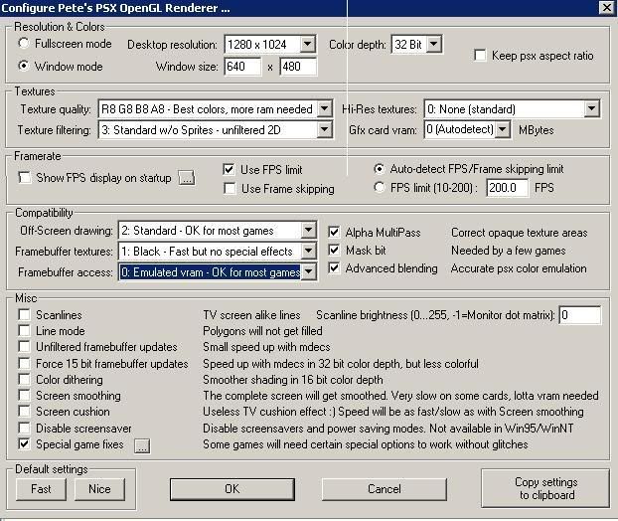618x521 pixels.
Task: Enable Screen cushion checkbox
Action: pyautogui.click(x=24, y=412)
